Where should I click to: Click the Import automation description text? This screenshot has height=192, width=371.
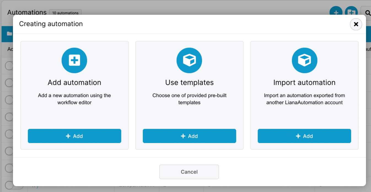coord(304,99)
